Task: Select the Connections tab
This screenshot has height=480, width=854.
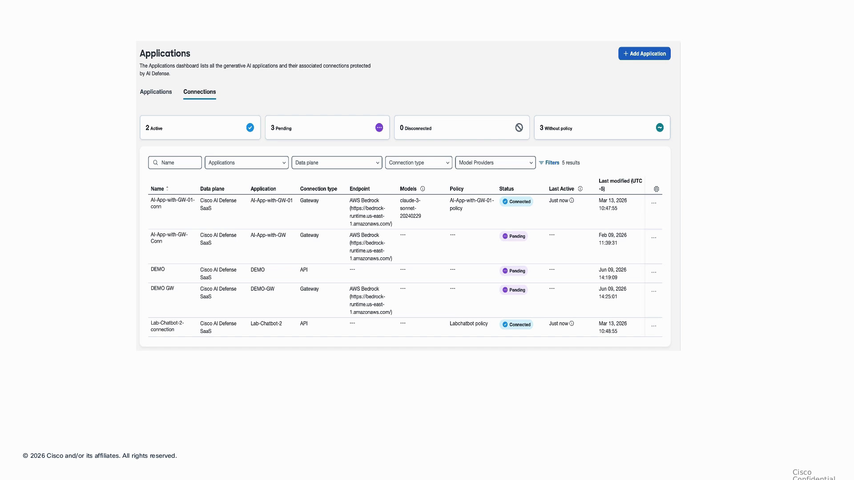Action: point(199,92)
